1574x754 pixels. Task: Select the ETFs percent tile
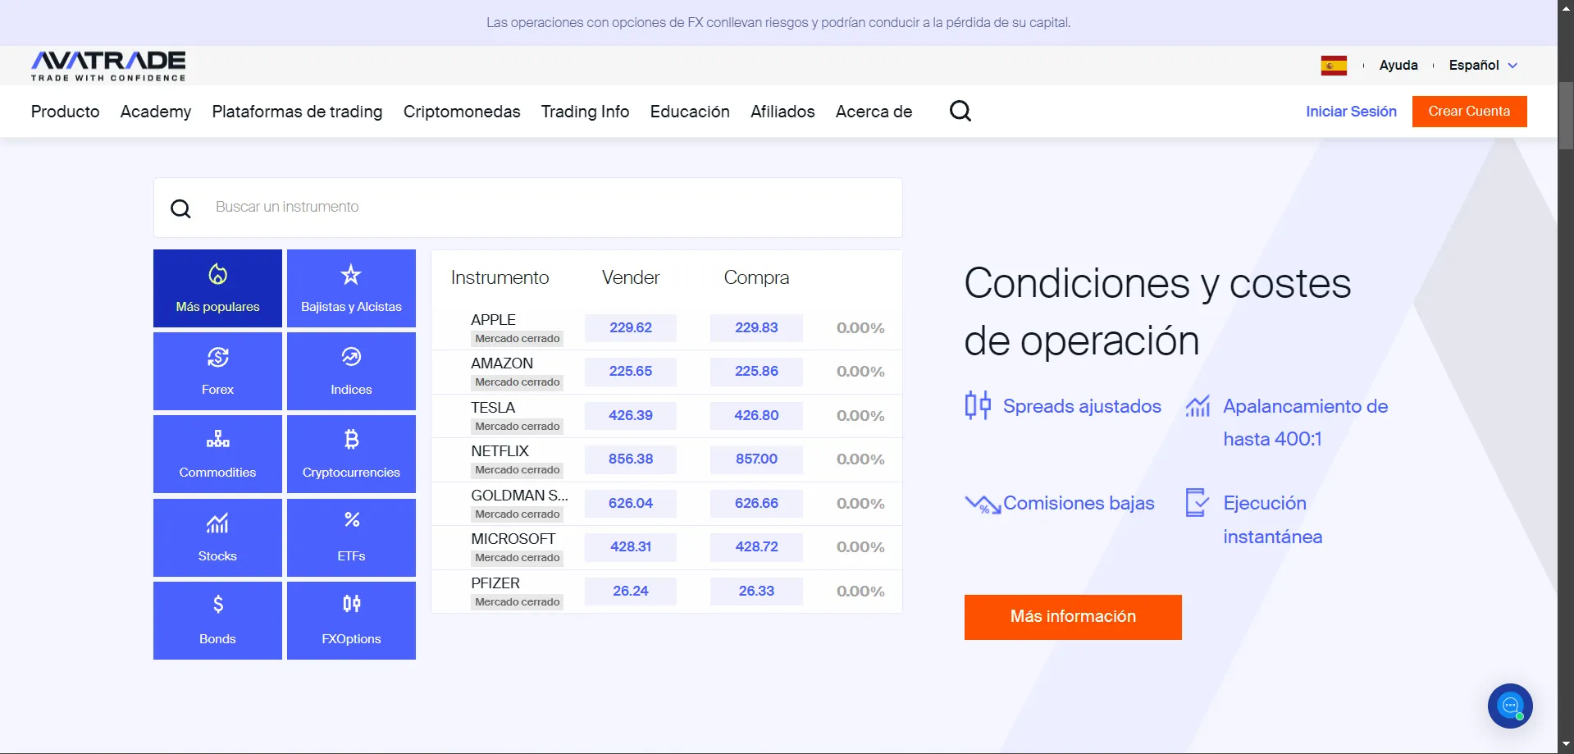point(351,537)
